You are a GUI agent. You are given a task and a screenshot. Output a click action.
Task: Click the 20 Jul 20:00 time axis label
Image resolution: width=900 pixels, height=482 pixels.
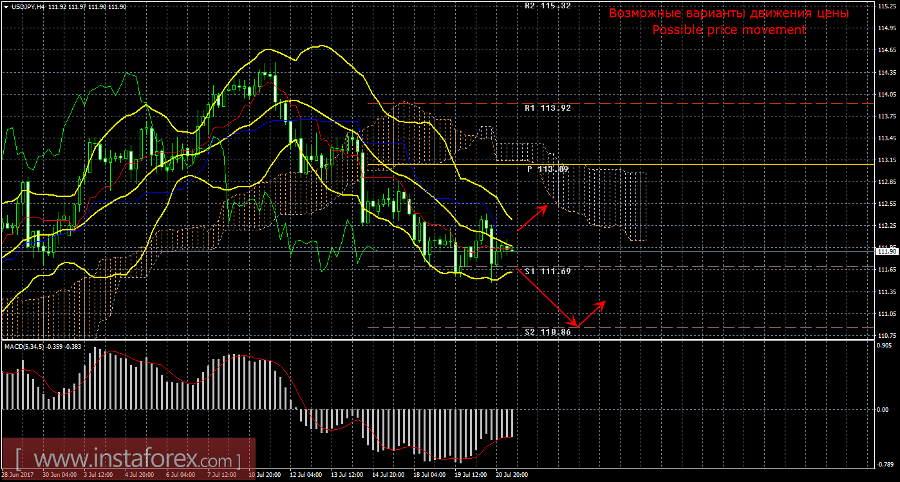(511, 474)
